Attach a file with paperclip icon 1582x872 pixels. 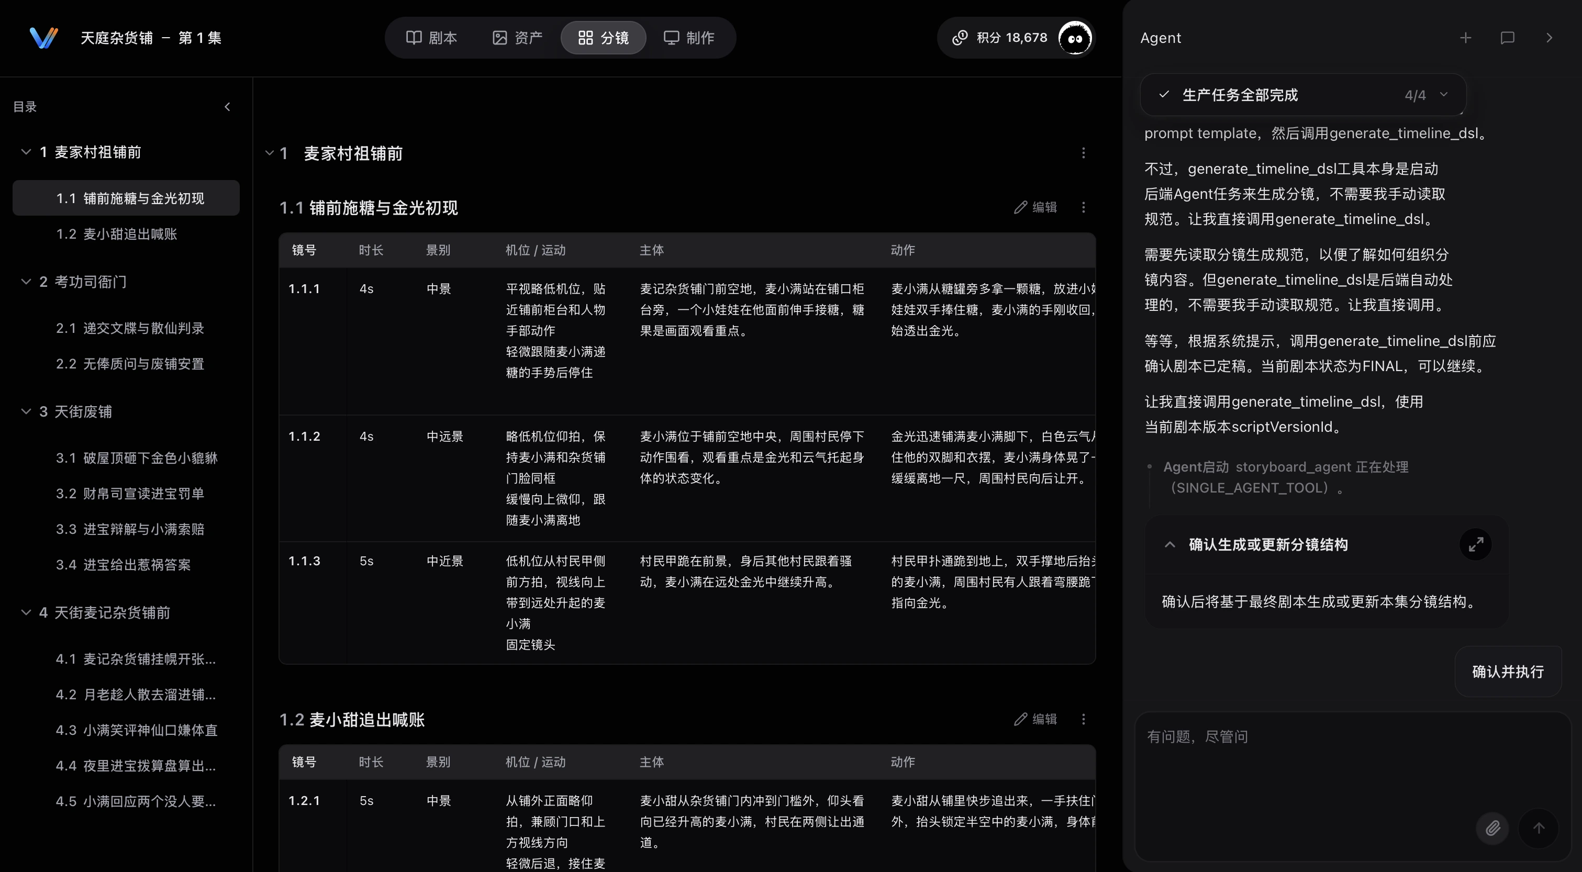pos(1492,828)
